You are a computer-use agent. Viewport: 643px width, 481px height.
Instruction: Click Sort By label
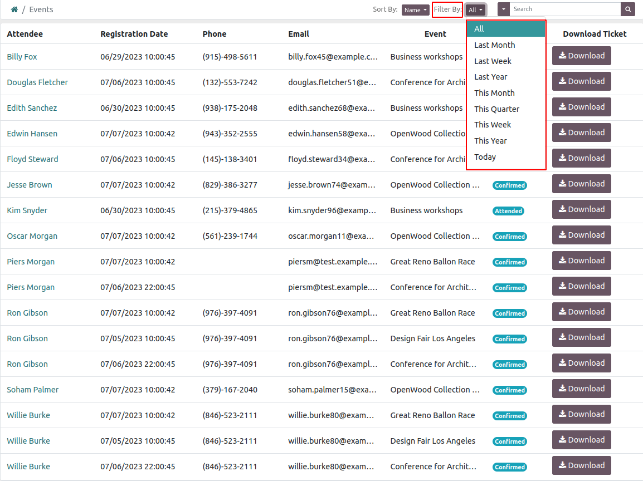pyautogui.click(x=385, y=9)
